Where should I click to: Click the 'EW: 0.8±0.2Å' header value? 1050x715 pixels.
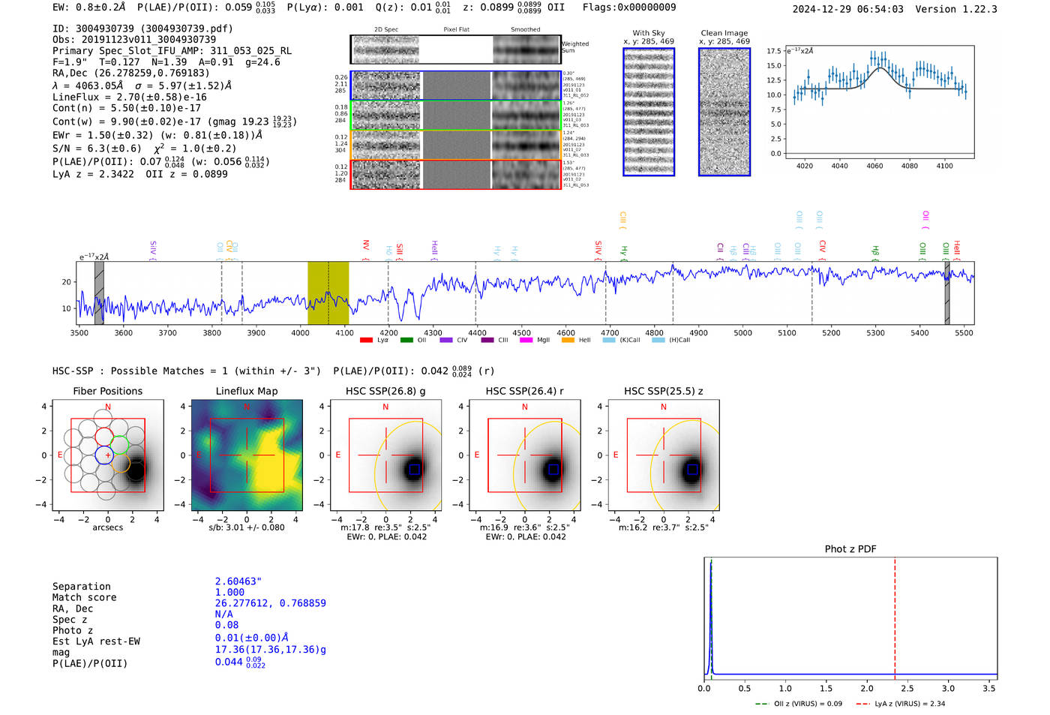(x=88, y=8)
